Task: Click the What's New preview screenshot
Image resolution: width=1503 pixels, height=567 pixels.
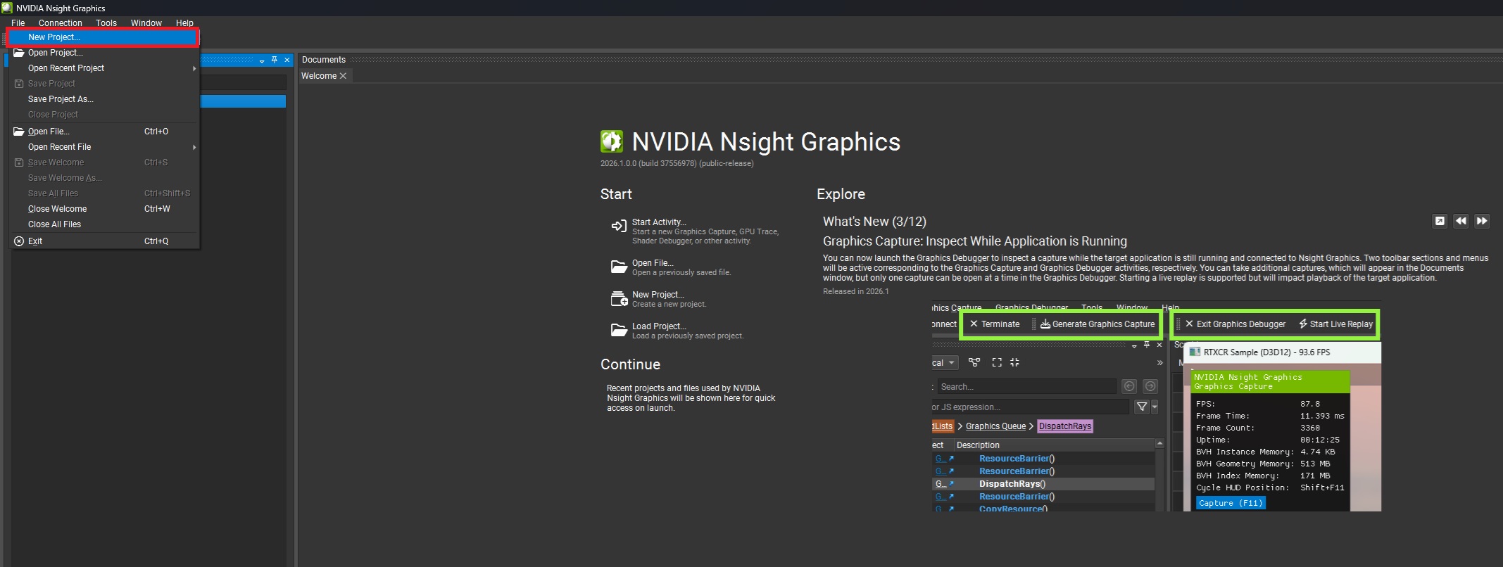Action: click(x=1155, y=408)
